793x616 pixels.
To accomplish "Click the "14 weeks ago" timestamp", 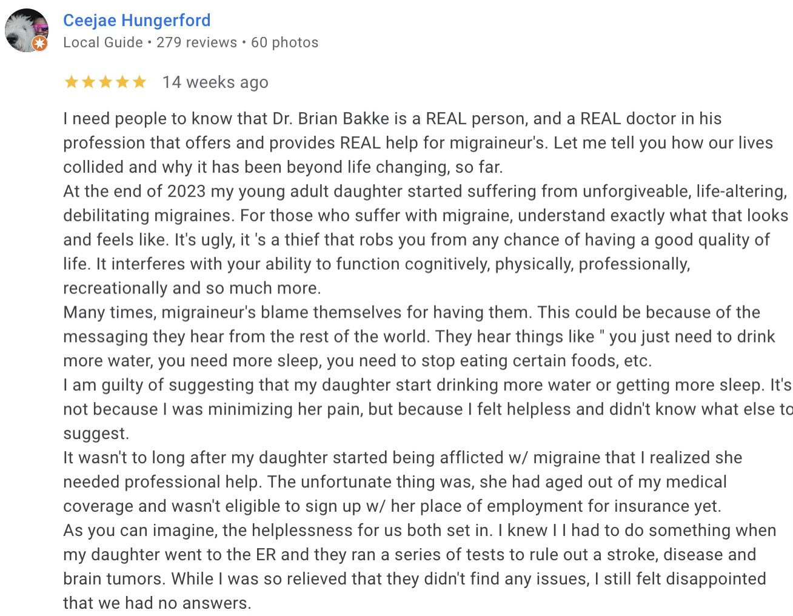I will [215, 82].
